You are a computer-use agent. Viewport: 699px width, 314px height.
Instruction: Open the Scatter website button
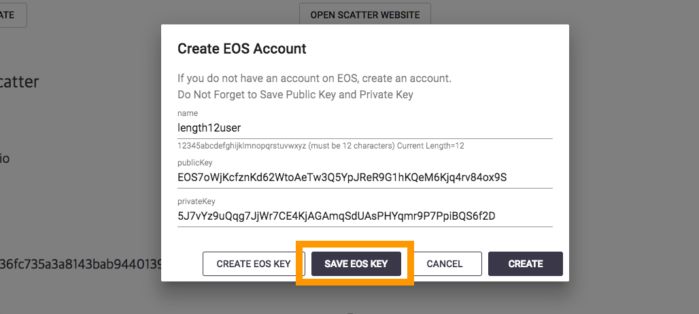[x=365, y=15]
